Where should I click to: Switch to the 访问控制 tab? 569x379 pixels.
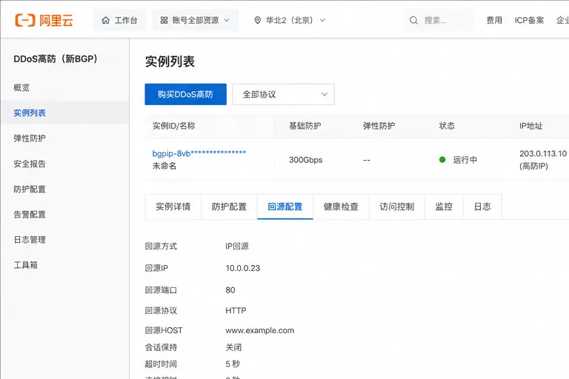click(396, 207)
